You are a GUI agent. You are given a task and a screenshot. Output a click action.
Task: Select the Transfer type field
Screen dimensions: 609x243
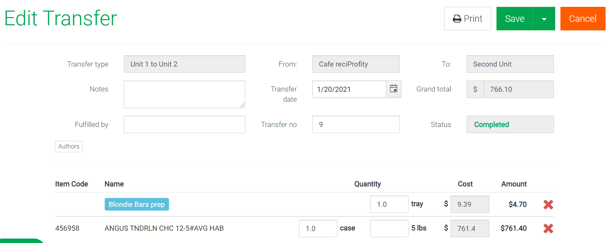(184, 64)
